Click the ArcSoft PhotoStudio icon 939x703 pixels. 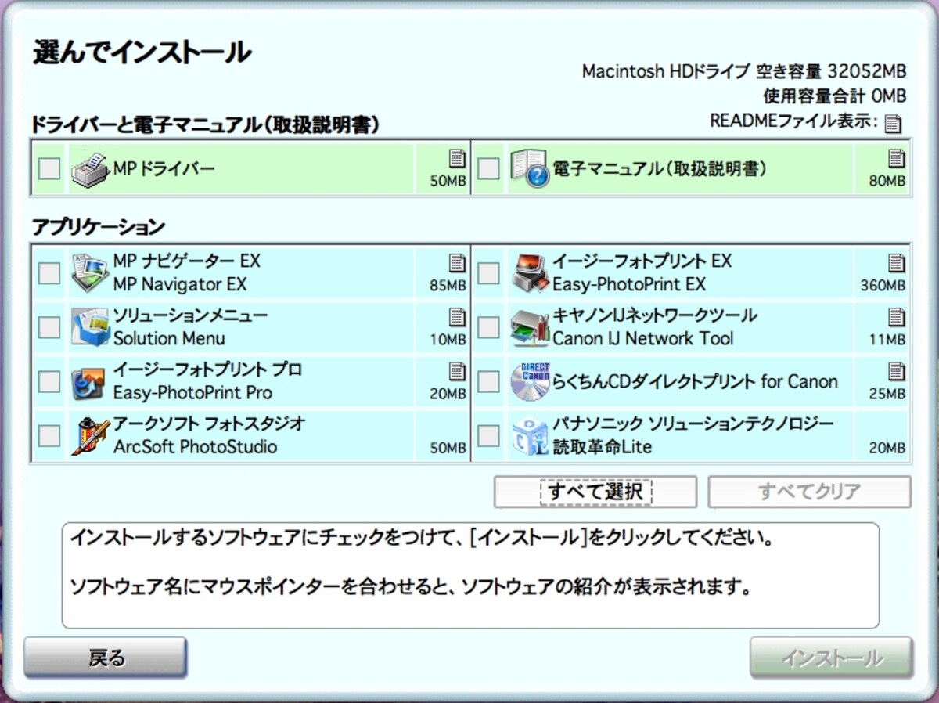coord(90,435)
